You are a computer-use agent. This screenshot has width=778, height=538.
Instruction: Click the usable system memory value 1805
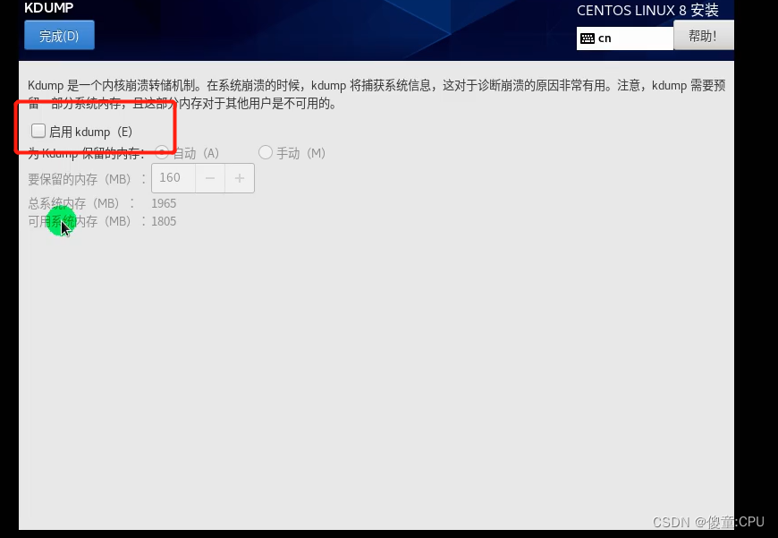click(164, 222)
